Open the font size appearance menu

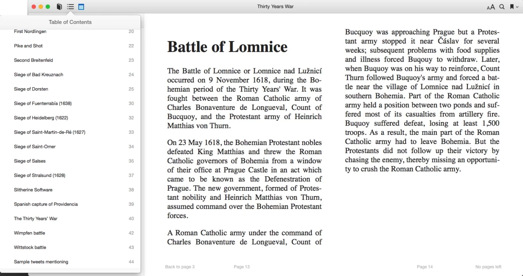491,7
